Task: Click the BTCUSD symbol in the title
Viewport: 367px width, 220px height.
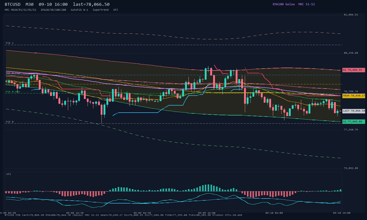Action: pos(13,4)
